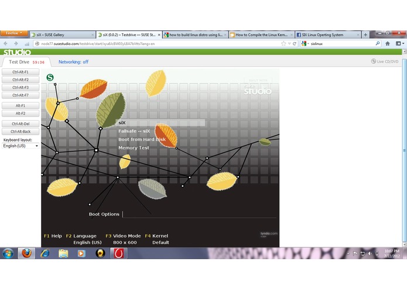Open the Windows Start menu
The image size is (407, 289).
[x=8, y=253]
